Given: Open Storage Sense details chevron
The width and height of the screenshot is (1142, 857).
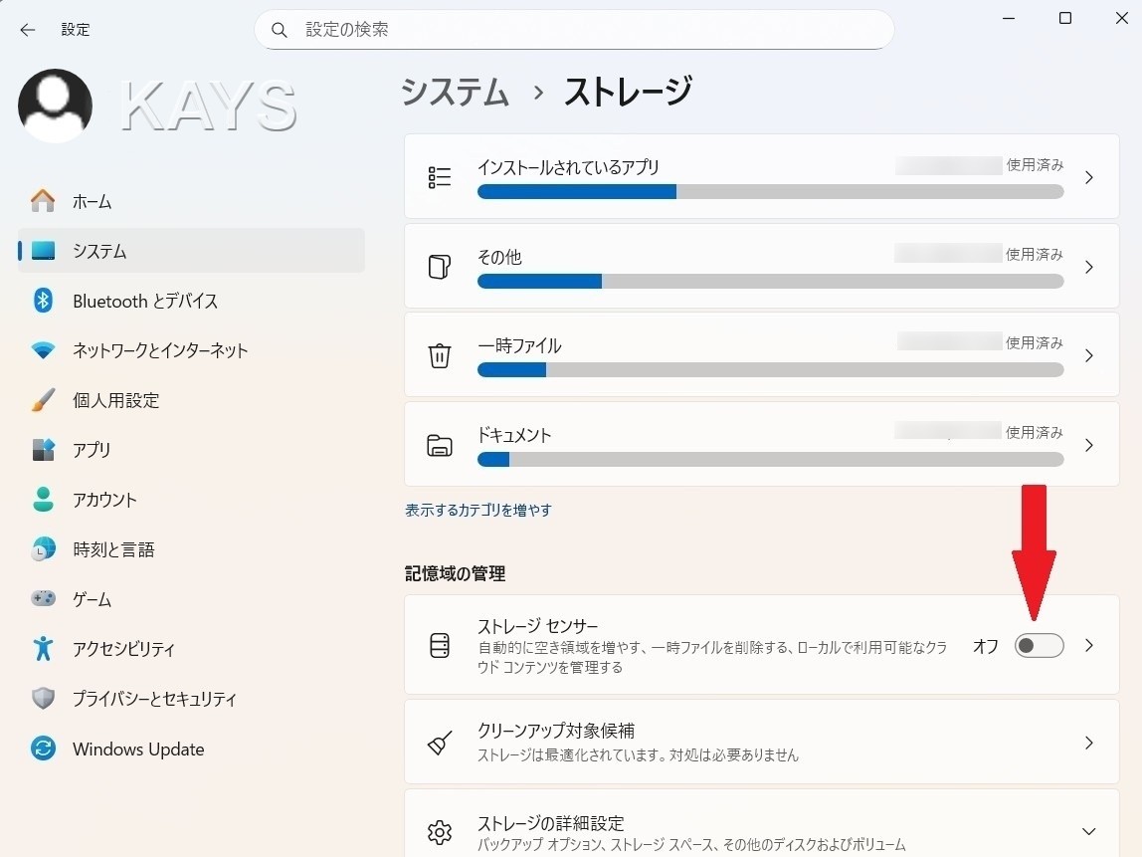Looking at the screenshot, I should point(1088,646).
